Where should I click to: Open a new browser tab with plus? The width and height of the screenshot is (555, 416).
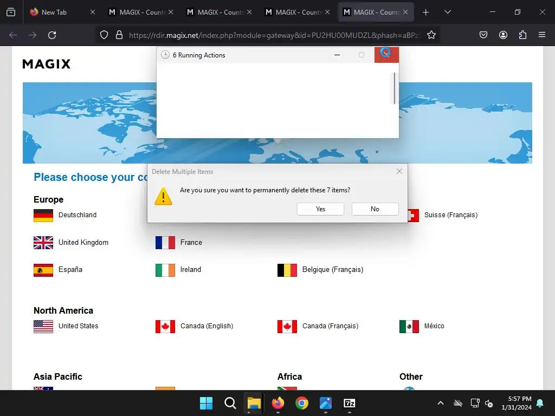click(x=425, y=12)
